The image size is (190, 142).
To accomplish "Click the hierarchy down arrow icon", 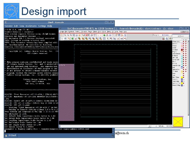I will tap(95, 35).
